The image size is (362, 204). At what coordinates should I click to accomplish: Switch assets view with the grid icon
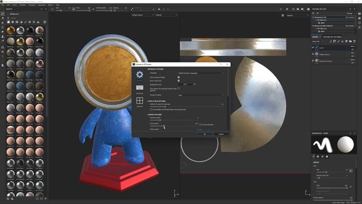(x=45, y=22)
